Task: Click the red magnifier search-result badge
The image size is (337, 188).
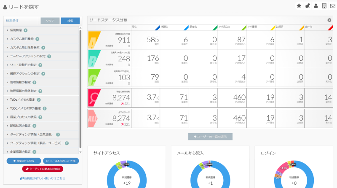Action: tap(94, 98)
